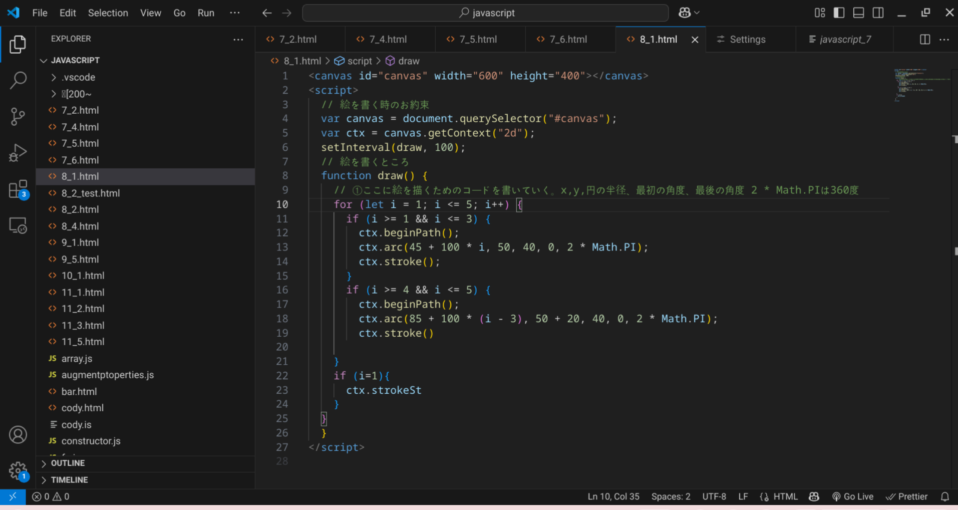Toggle the secondary side bar visibility
958x510 pixels.
pyautogui.click(x=878, y=13)
